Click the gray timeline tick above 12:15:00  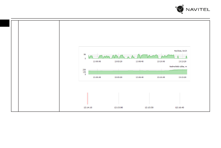(x=119, y=98)
